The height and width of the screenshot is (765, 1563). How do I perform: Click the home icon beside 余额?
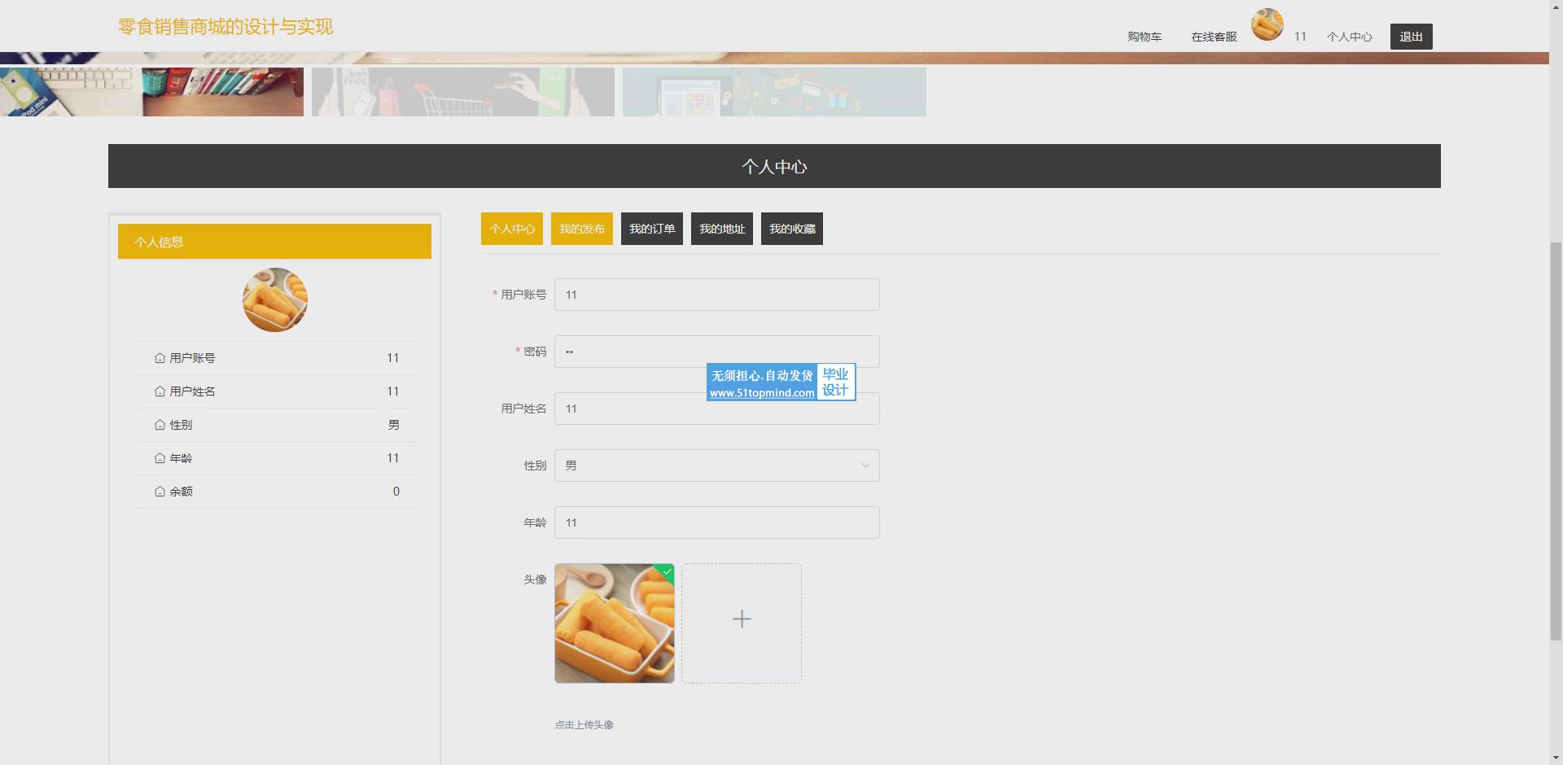pyautogui.click(x=160, y=491)
